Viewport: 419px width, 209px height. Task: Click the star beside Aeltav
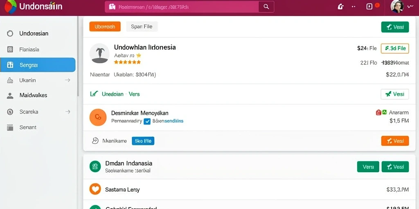[x=138, y=56]
